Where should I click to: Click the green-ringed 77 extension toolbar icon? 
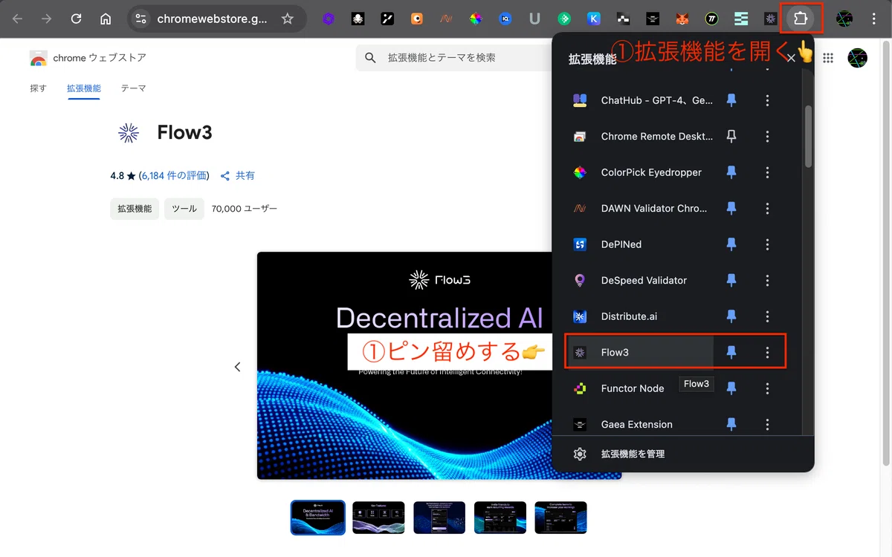(711, 19)
